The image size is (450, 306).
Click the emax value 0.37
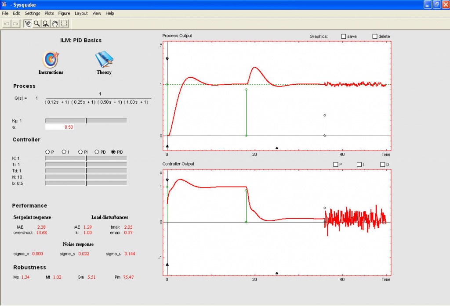tap(128, 233)
